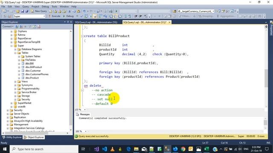Click the Display Estimated Execution Plan icon
Image resolution: width=273 pixels, height=153 pixels.
tap(86, 16)
